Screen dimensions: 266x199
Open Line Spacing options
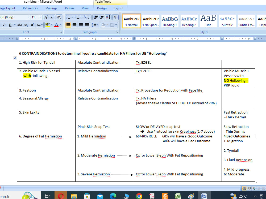pos(95,25)
